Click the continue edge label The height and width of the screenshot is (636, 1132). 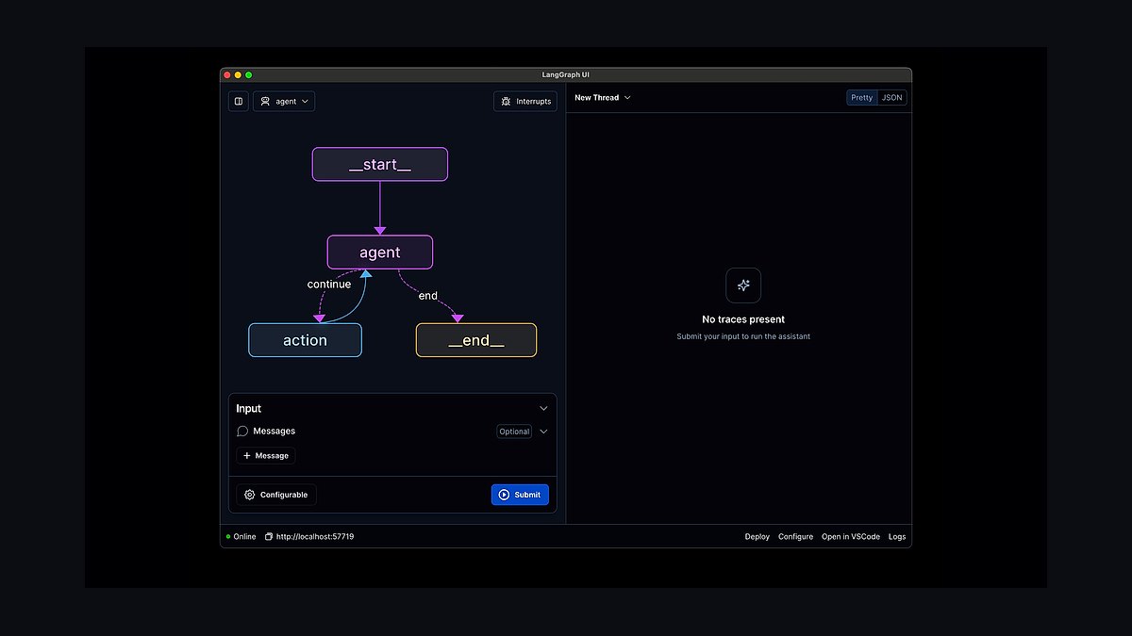tap(329, 284)
